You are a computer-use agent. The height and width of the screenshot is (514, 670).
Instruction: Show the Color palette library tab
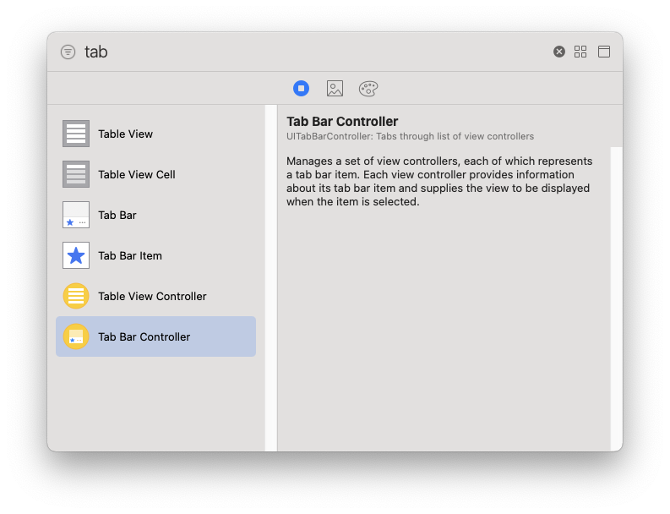tap(368, 89)
